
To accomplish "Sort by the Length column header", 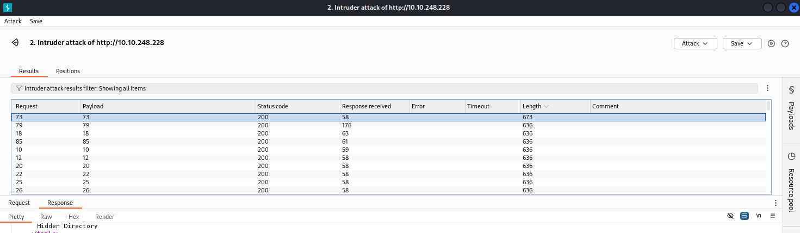I will 555,106.
